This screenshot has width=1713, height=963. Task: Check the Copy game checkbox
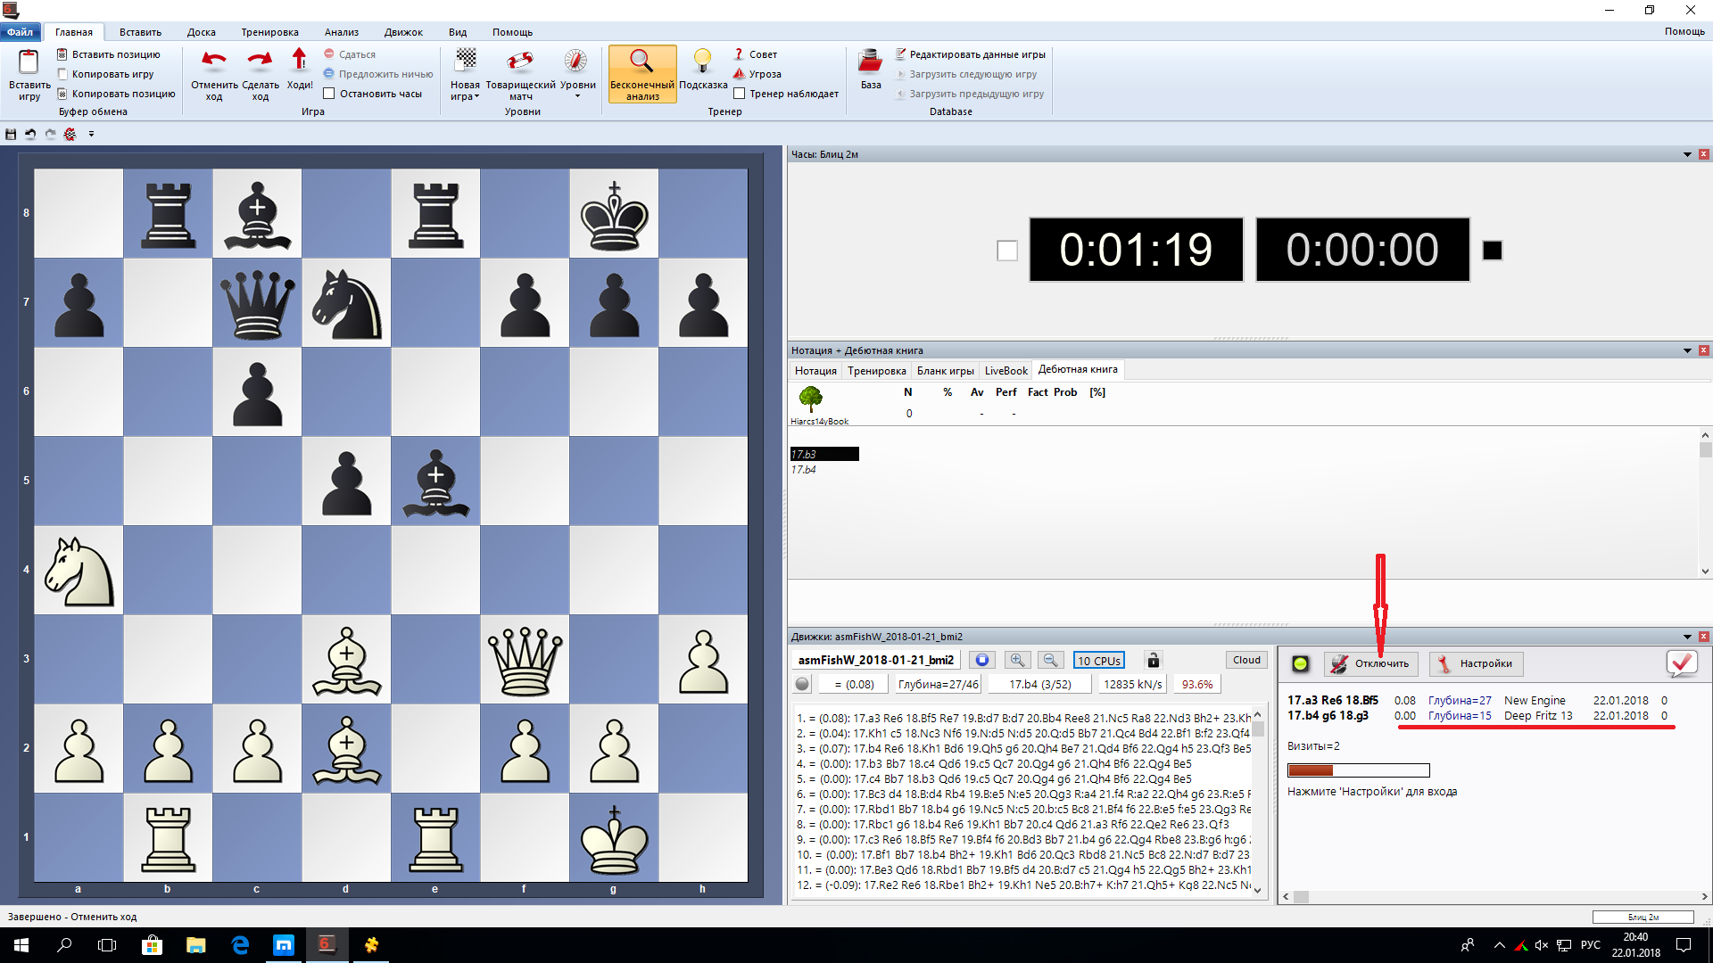pyautogui.click(x=62, y=74)
